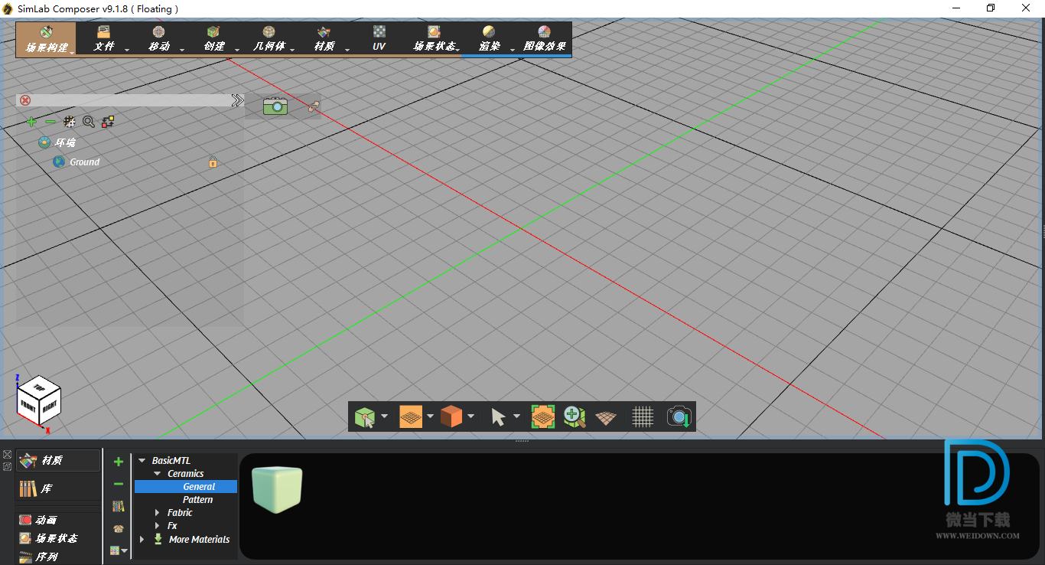Image resolution: width=1045 pixels, height=565 pixels.
Task: Click the bookshelf icon in materials panel
Action: click(x=119, y=506)
